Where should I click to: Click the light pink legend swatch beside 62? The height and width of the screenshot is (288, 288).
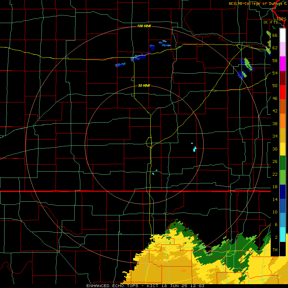click(x=283, y=49)
